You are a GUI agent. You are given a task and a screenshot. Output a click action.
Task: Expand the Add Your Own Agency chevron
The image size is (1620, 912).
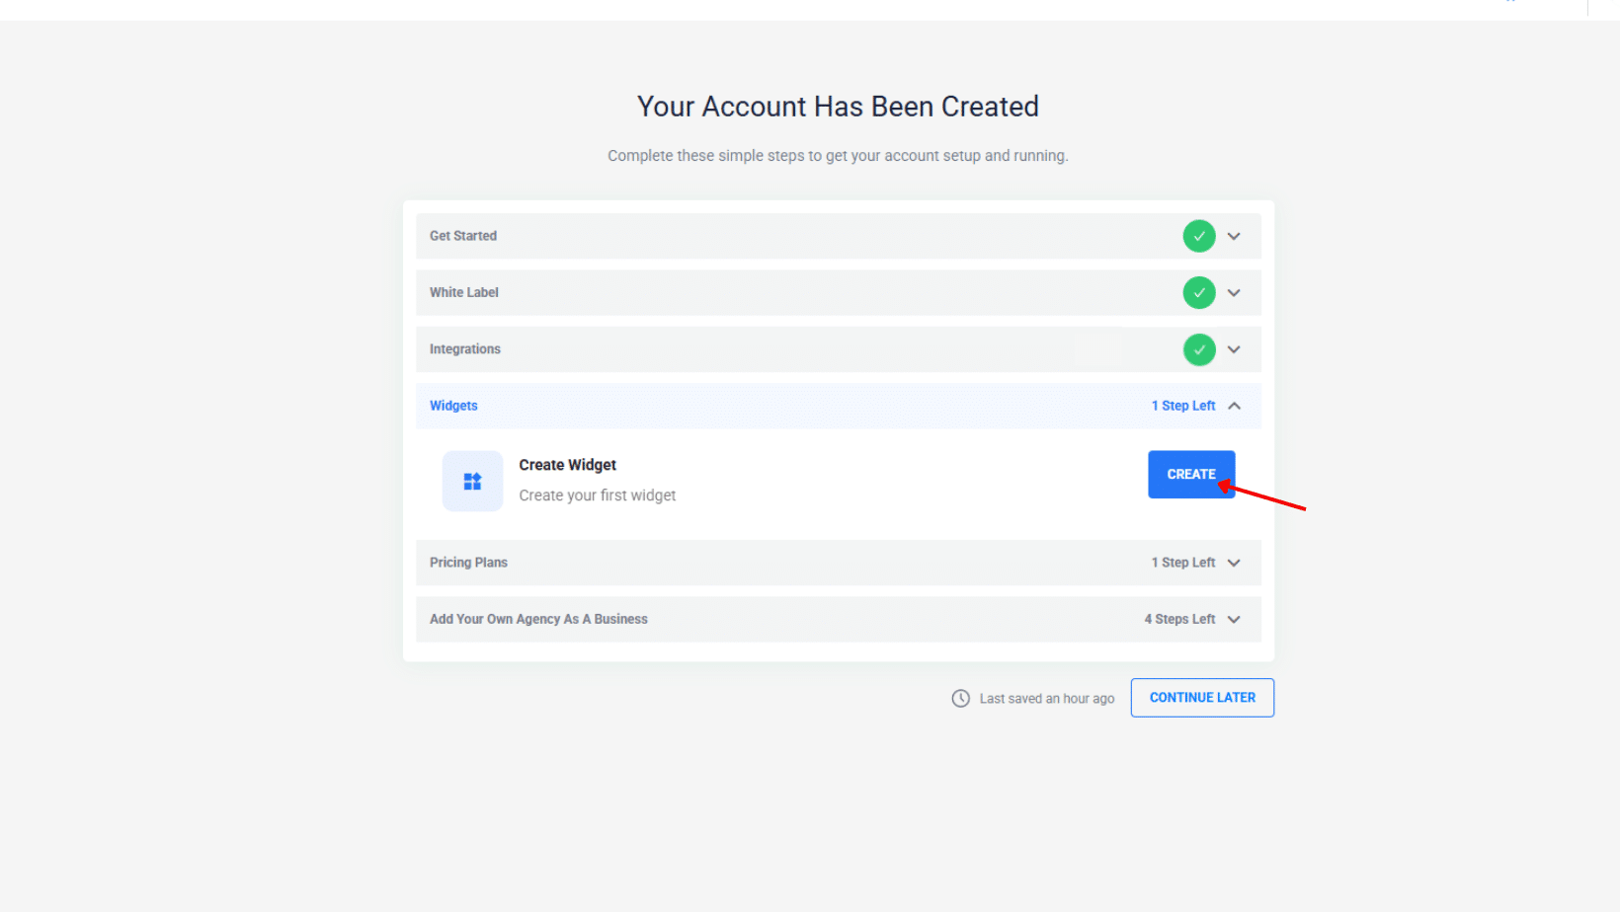[1234, 620]
